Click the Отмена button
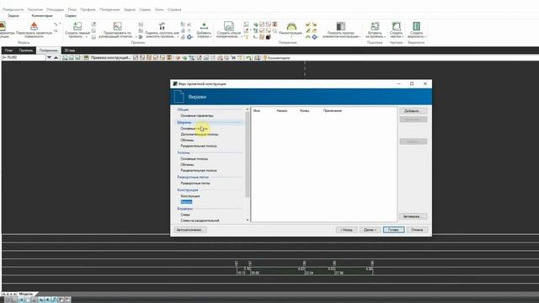 point(417,230)
